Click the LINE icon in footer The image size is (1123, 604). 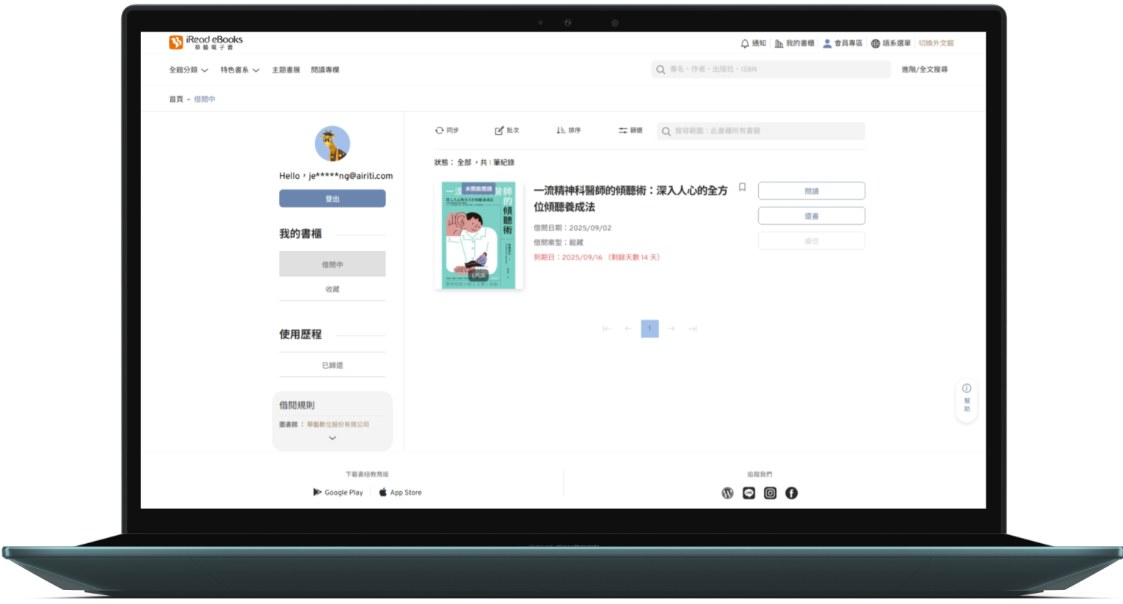pos(749,493)
